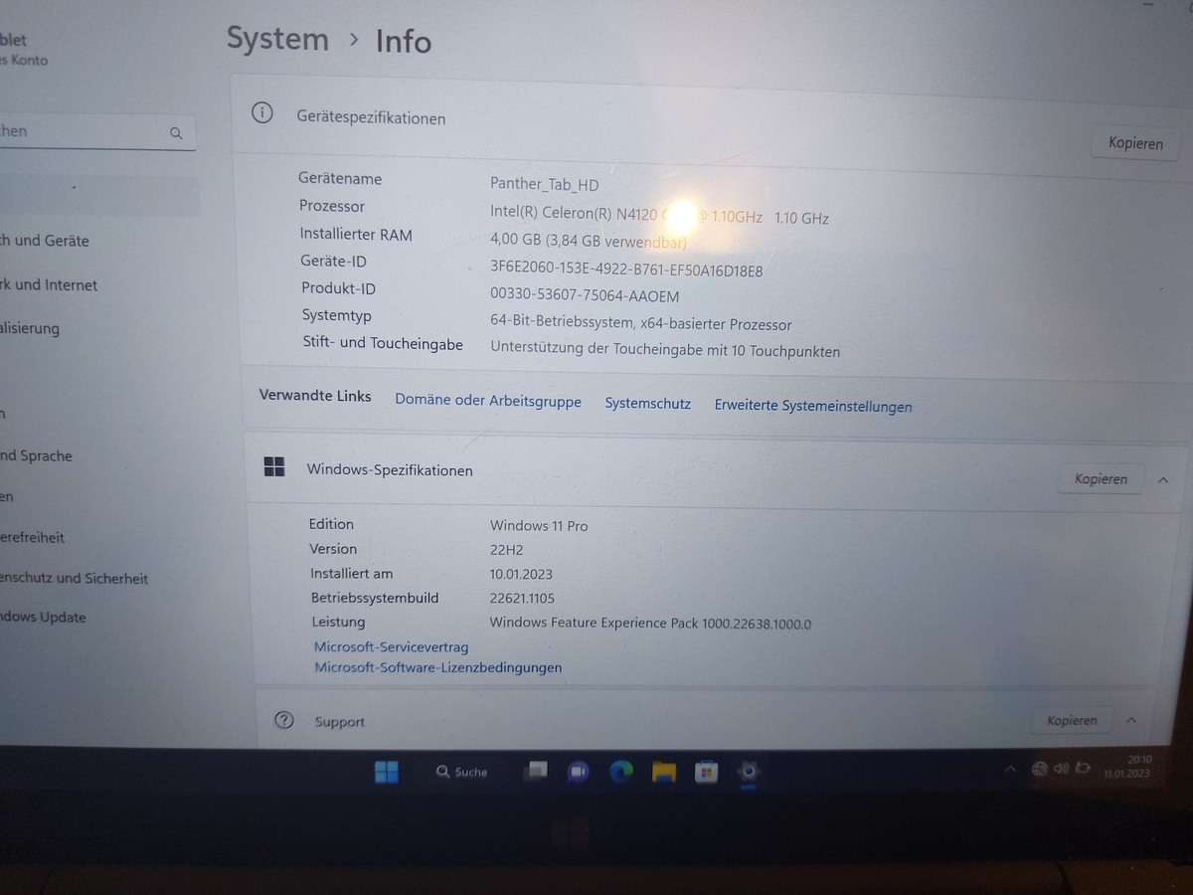Open taskbar Suche search box
The height and width of the screenshot is (895, 1193).
[x=462, y=772]
